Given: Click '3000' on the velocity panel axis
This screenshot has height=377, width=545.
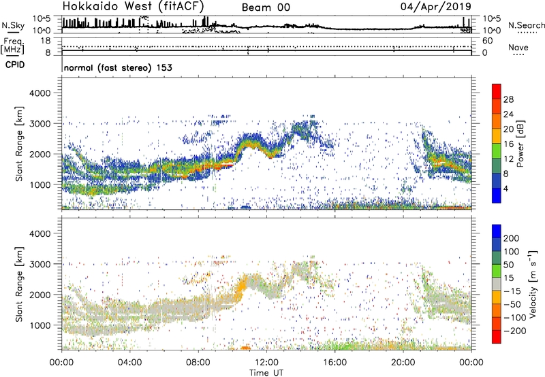Looking at the screenshot, I should coord(40,264).
